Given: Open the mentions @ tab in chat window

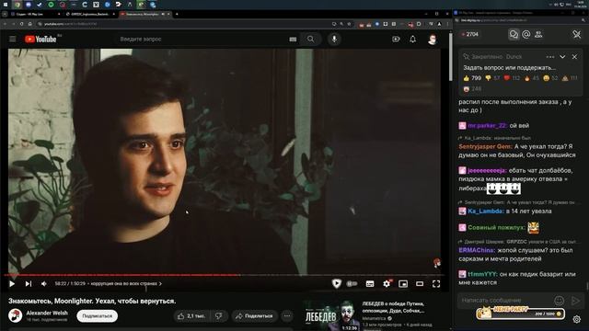Looking at the screenshot, I should [x=526, y=34].
